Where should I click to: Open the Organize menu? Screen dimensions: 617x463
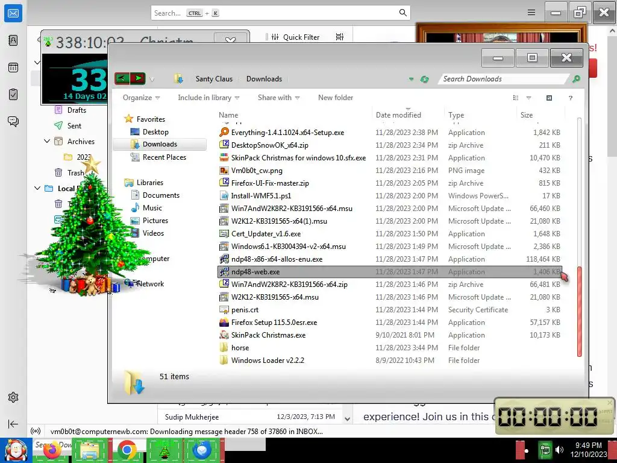(141, 98)
